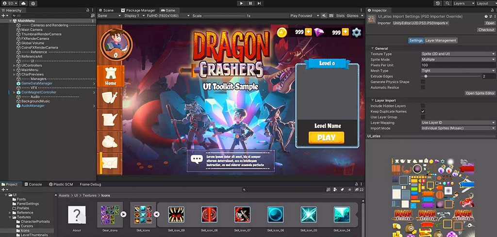Click the Hierarchy create plus button
Screen dimensions: 497x237
point(4,16)
